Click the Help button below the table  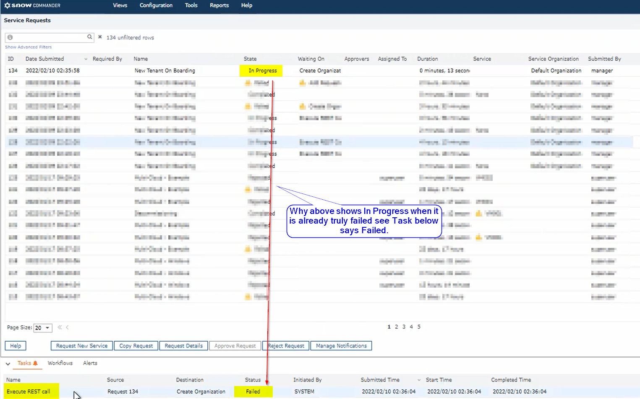pos(16,346)
